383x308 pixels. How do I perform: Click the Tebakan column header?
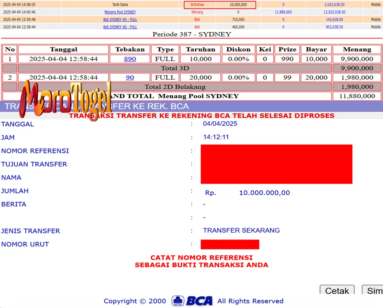coord(130,49)
